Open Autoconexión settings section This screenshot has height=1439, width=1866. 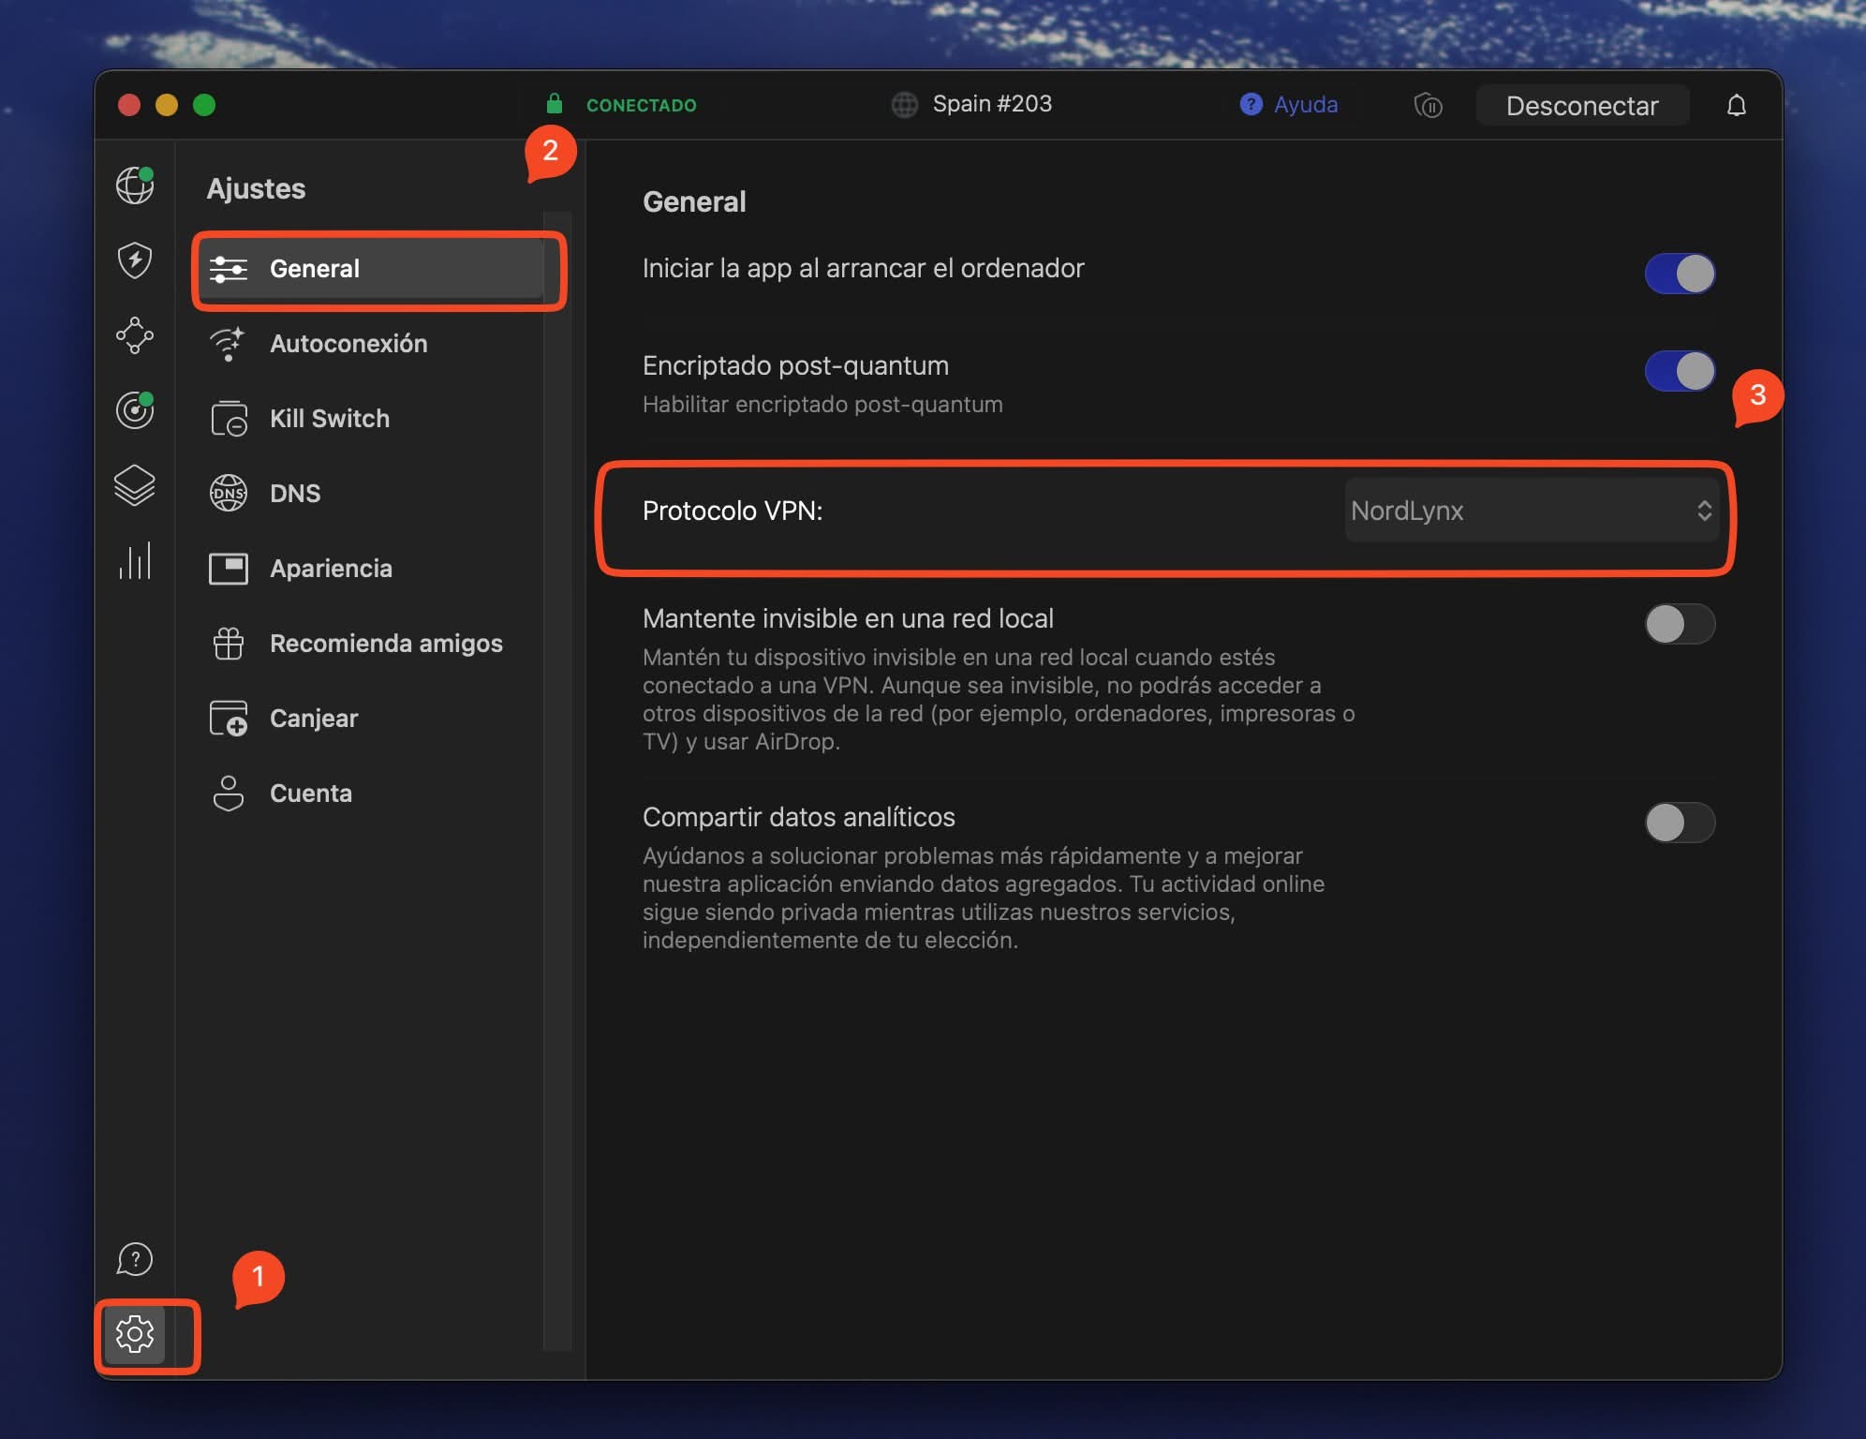(x=371, y=344)
